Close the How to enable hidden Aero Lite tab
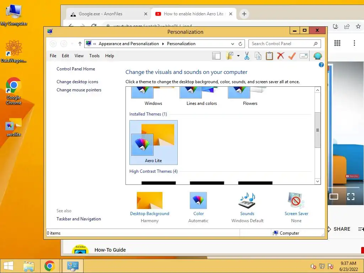This screenshot has height=273, width=364. (x=230, y=14)
